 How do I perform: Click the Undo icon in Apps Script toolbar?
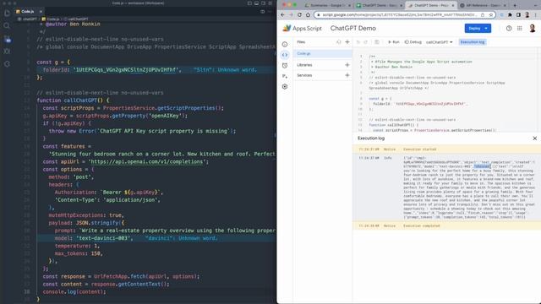[358, 42]
